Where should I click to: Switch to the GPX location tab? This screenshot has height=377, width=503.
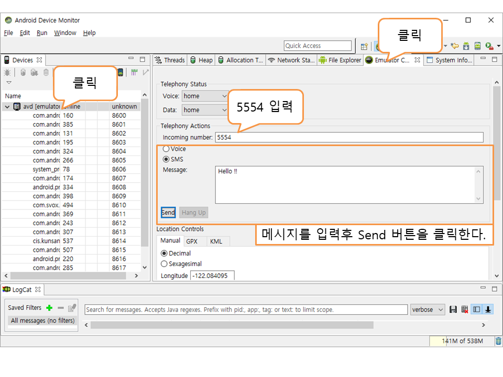tap(192, 241)
